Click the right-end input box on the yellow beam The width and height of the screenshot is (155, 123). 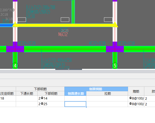(108, 19)
